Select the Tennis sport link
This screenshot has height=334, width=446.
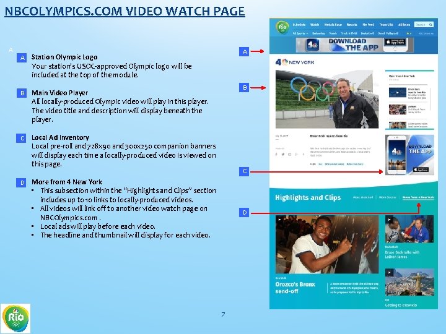(333, 33)
